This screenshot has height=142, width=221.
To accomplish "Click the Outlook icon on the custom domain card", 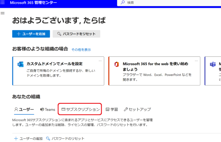I will tap(20, 64).
